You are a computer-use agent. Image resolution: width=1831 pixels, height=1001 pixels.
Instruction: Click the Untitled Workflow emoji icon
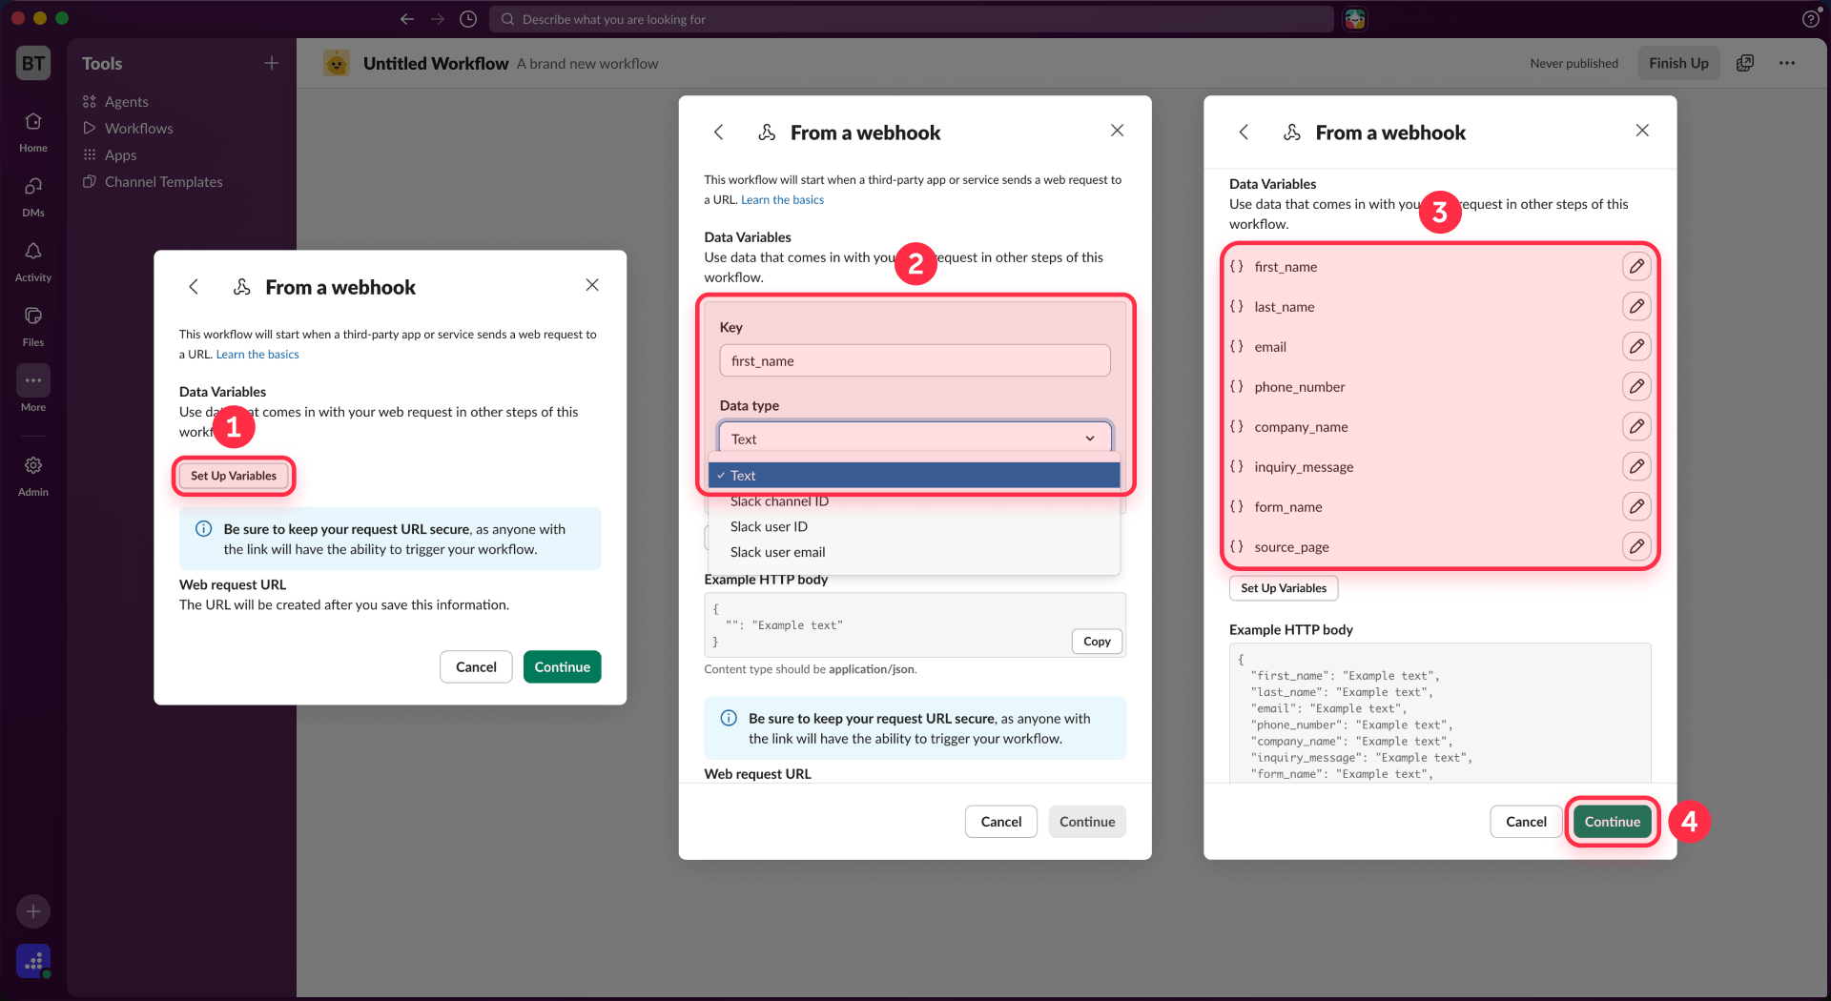337,63
